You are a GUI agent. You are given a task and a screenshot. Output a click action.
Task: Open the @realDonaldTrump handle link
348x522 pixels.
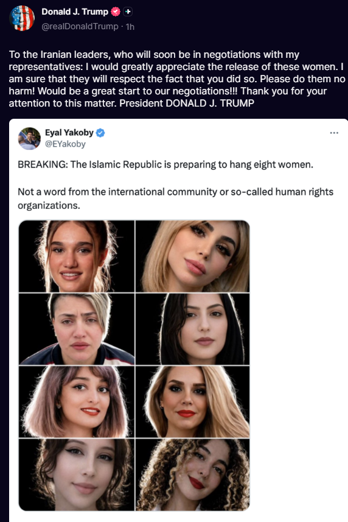(x=80, y=27)
